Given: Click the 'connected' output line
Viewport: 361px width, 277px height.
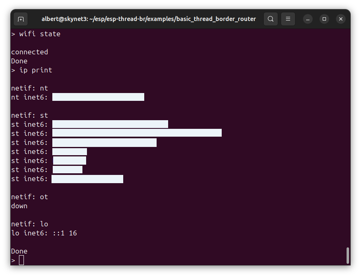Looking at the screenshot, I should 29,52.
